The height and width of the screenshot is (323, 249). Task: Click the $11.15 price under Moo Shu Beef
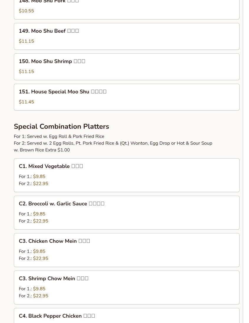pos(27,41)
